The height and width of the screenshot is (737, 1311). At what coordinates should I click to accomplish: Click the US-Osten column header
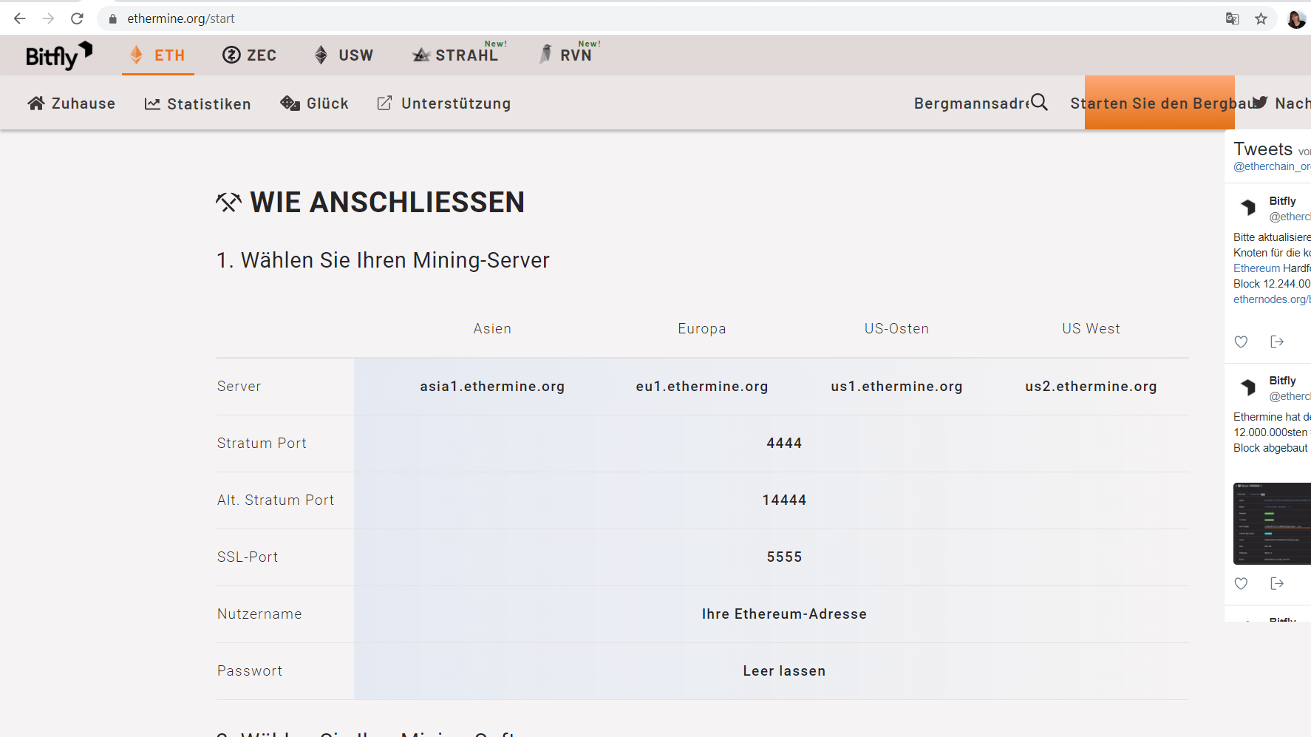click(896, 329)
